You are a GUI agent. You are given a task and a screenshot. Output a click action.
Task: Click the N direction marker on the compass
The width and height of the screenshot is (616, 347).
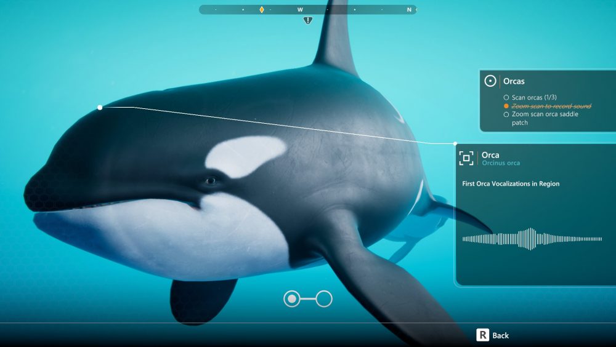point(409,10)
